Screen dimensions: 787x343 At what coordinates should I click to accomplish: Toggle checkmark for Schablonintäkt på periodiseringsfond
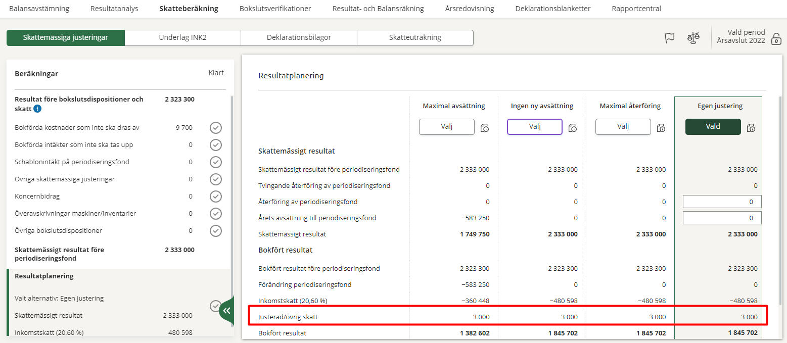(x=216, y=162)
